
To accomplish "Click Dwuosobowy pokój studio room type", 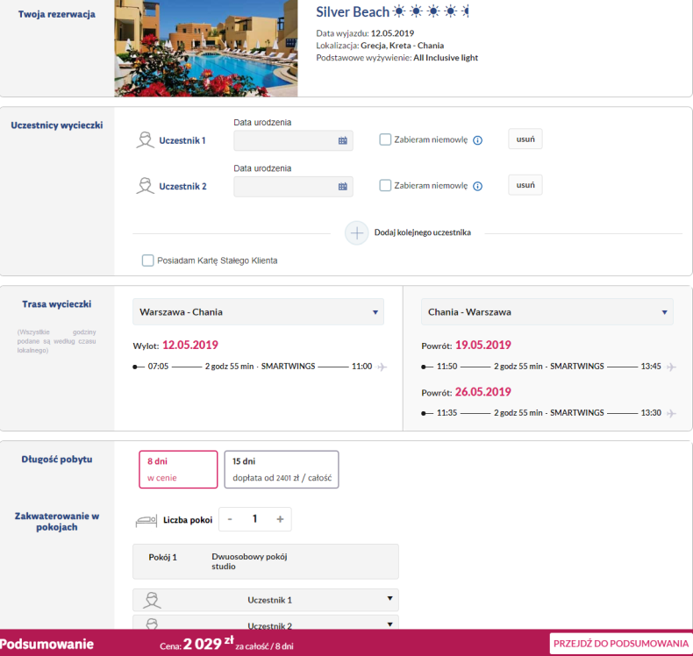I will pos(249,561).
